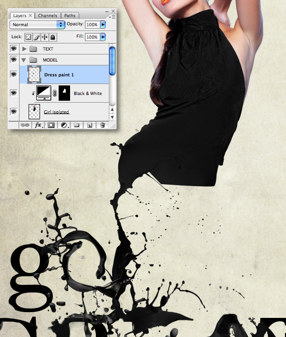This screenshot has width=286, height=337.
Task: Close the Layers panel window
Action: coord(113,11)
